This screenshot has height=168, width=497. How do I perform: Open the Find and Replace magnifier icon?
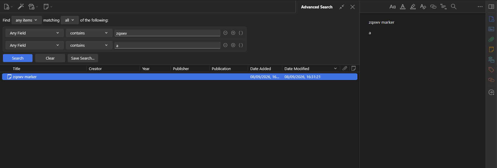tap(454, 7)
